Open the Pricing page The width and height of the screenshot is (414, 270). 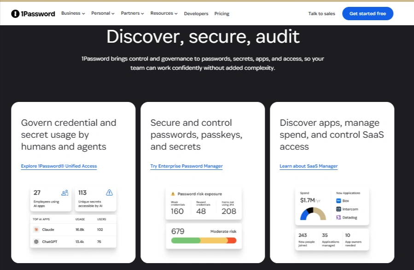222,14
